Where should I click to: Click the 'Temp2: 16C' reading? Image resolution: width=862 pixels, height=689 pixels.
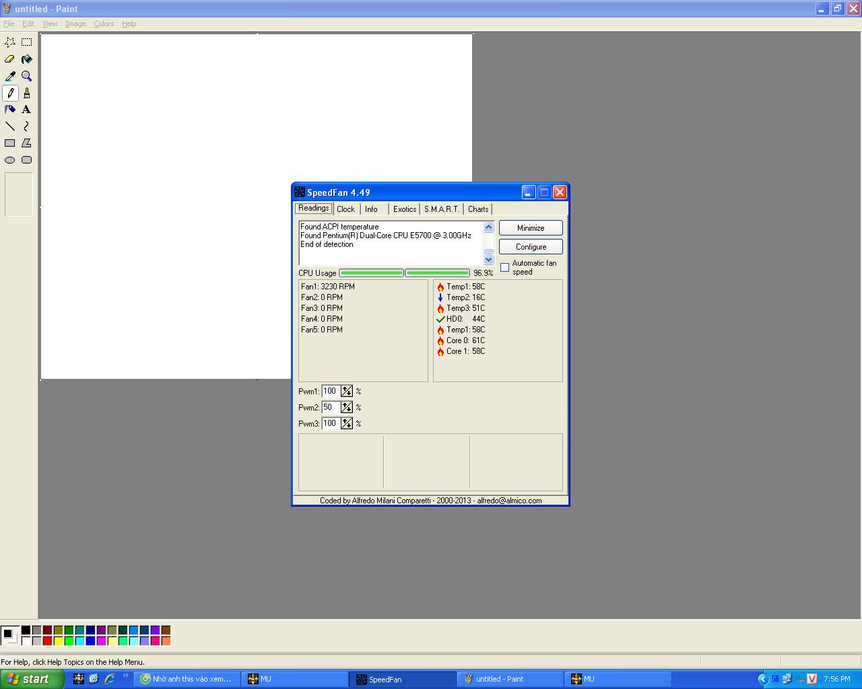(461, 297)
